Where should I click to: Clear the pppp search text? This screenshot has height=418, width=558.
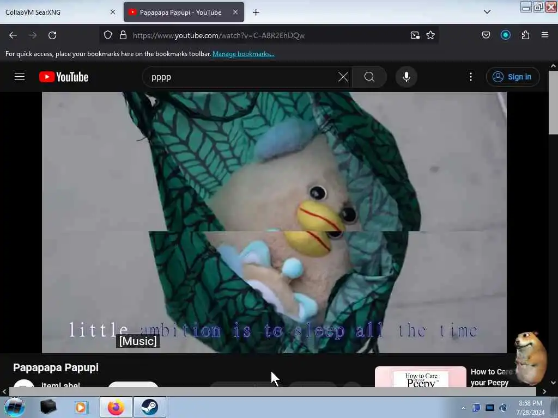tap(343, 77)
